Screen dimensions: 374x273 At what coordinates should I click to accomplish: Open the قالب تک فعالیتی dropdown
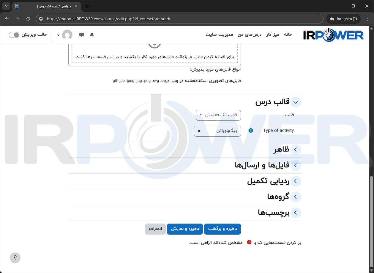coord(218,115)
